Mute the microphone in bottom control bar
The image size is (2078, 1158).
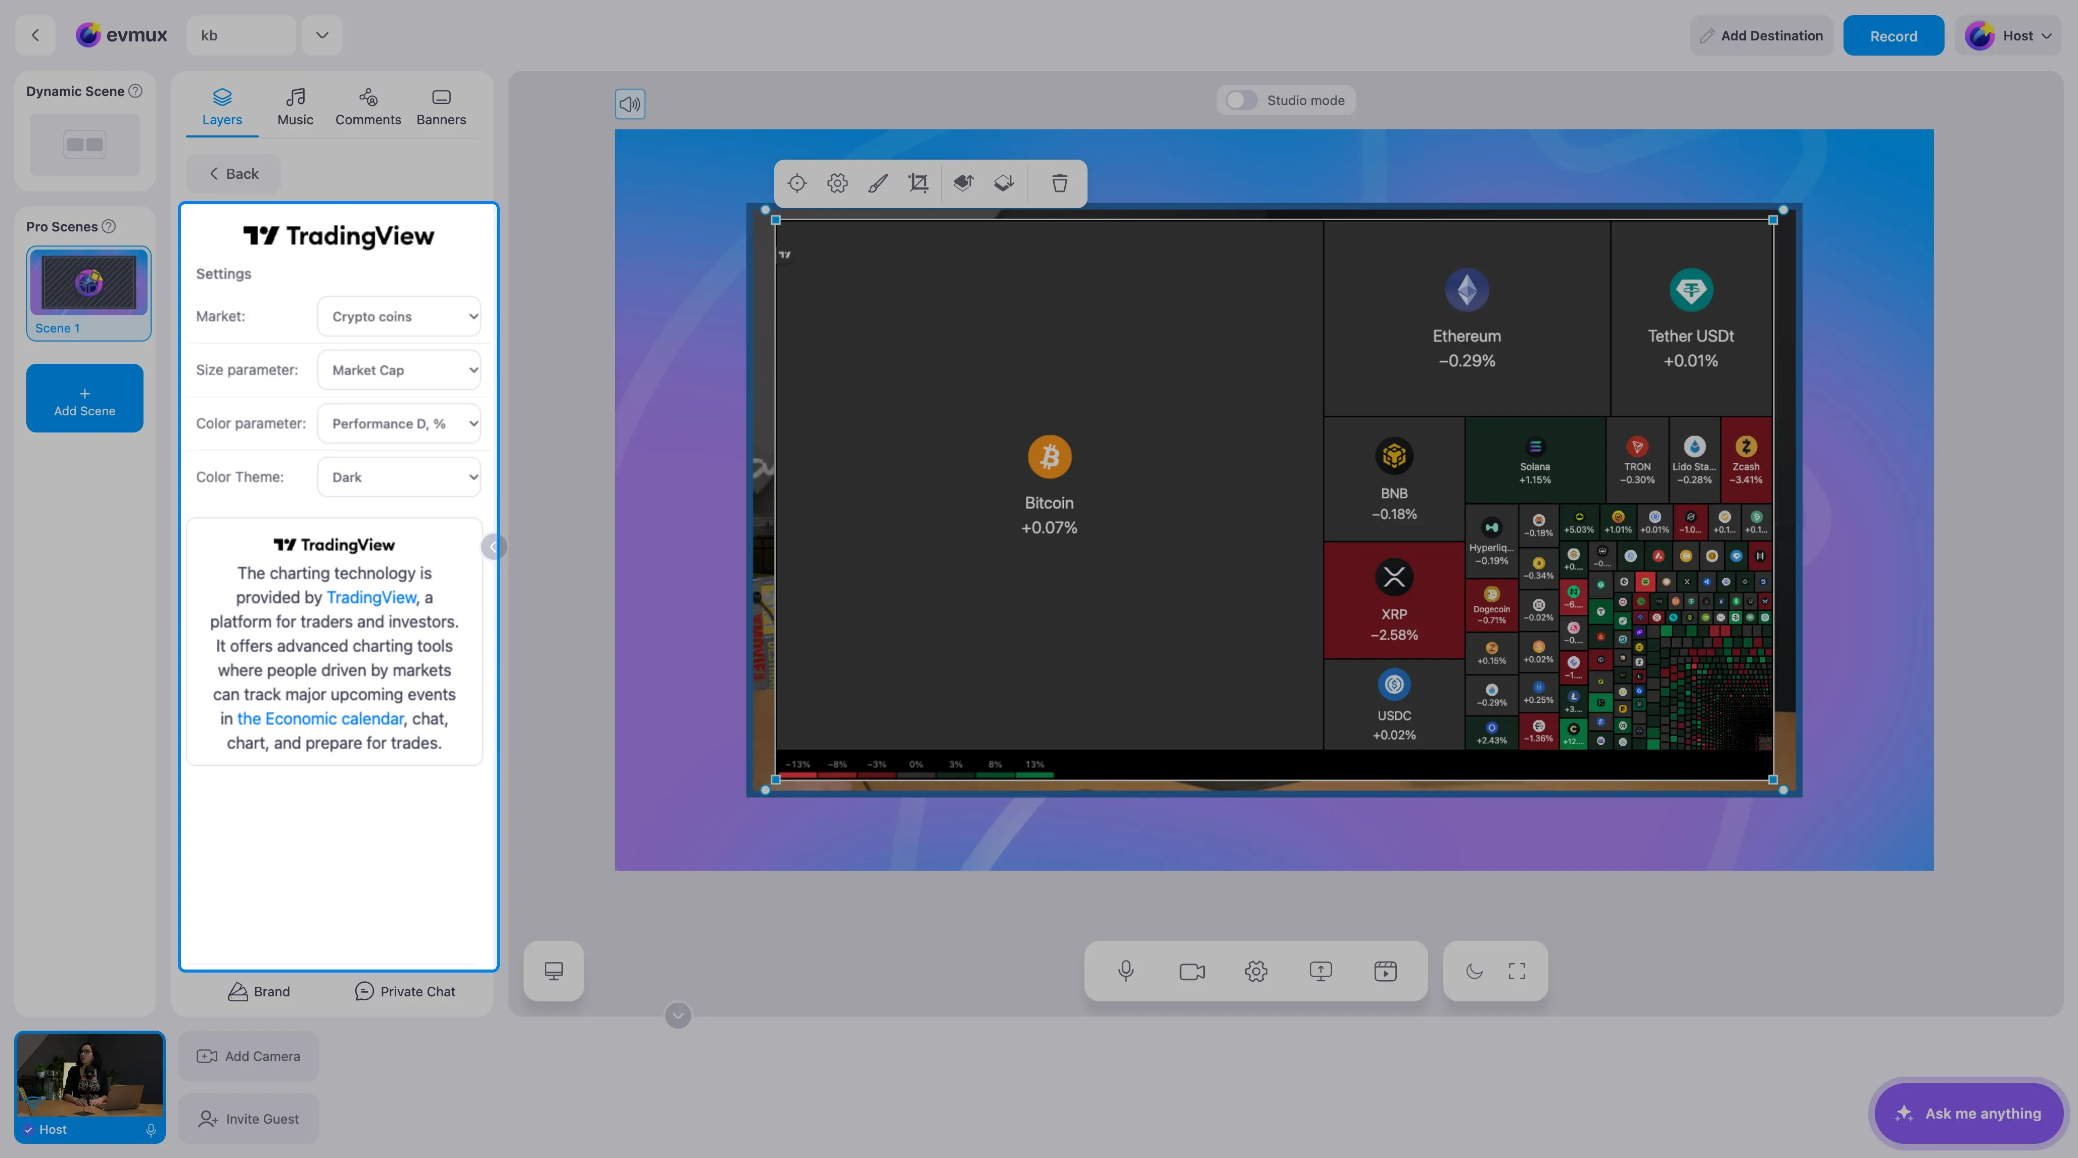(1126, 971)
